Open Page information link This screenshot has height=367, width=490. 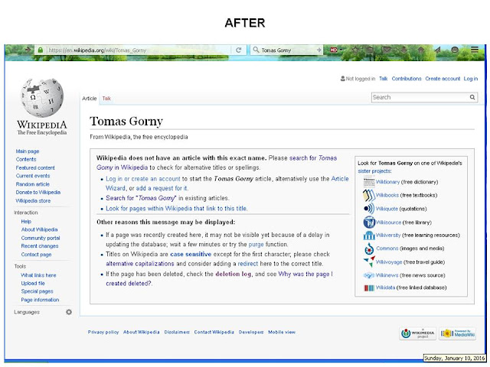tap(40, 300)
